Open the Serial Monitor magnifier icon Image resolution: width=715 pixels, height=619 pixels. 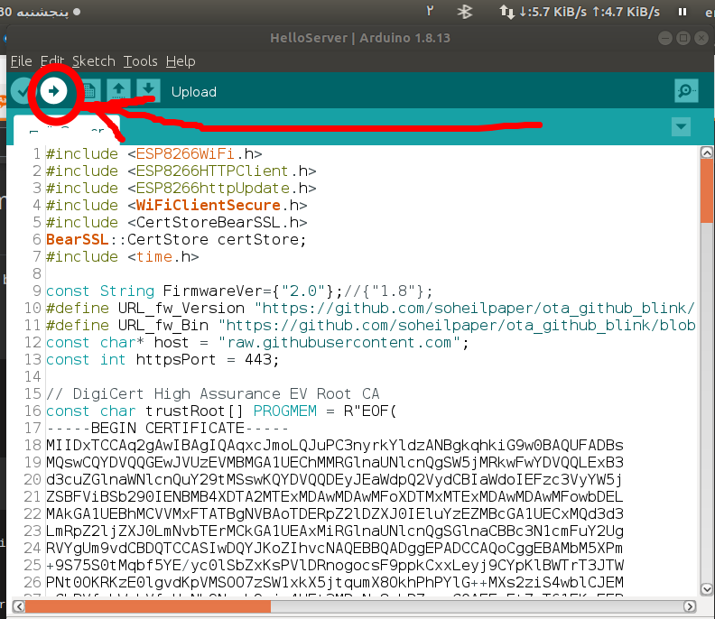click(686, 91)
